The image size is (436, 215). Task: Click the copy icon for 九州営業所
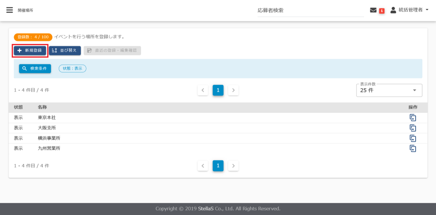[x=412, y=148]
